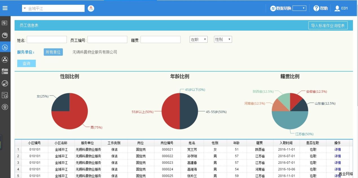The image size is (358, 178).
Task: Open the E01 user profile icon
Action: tap(337, 8)
